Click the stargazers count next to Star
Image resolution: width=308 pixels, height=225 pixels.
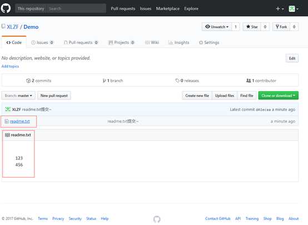265,27
